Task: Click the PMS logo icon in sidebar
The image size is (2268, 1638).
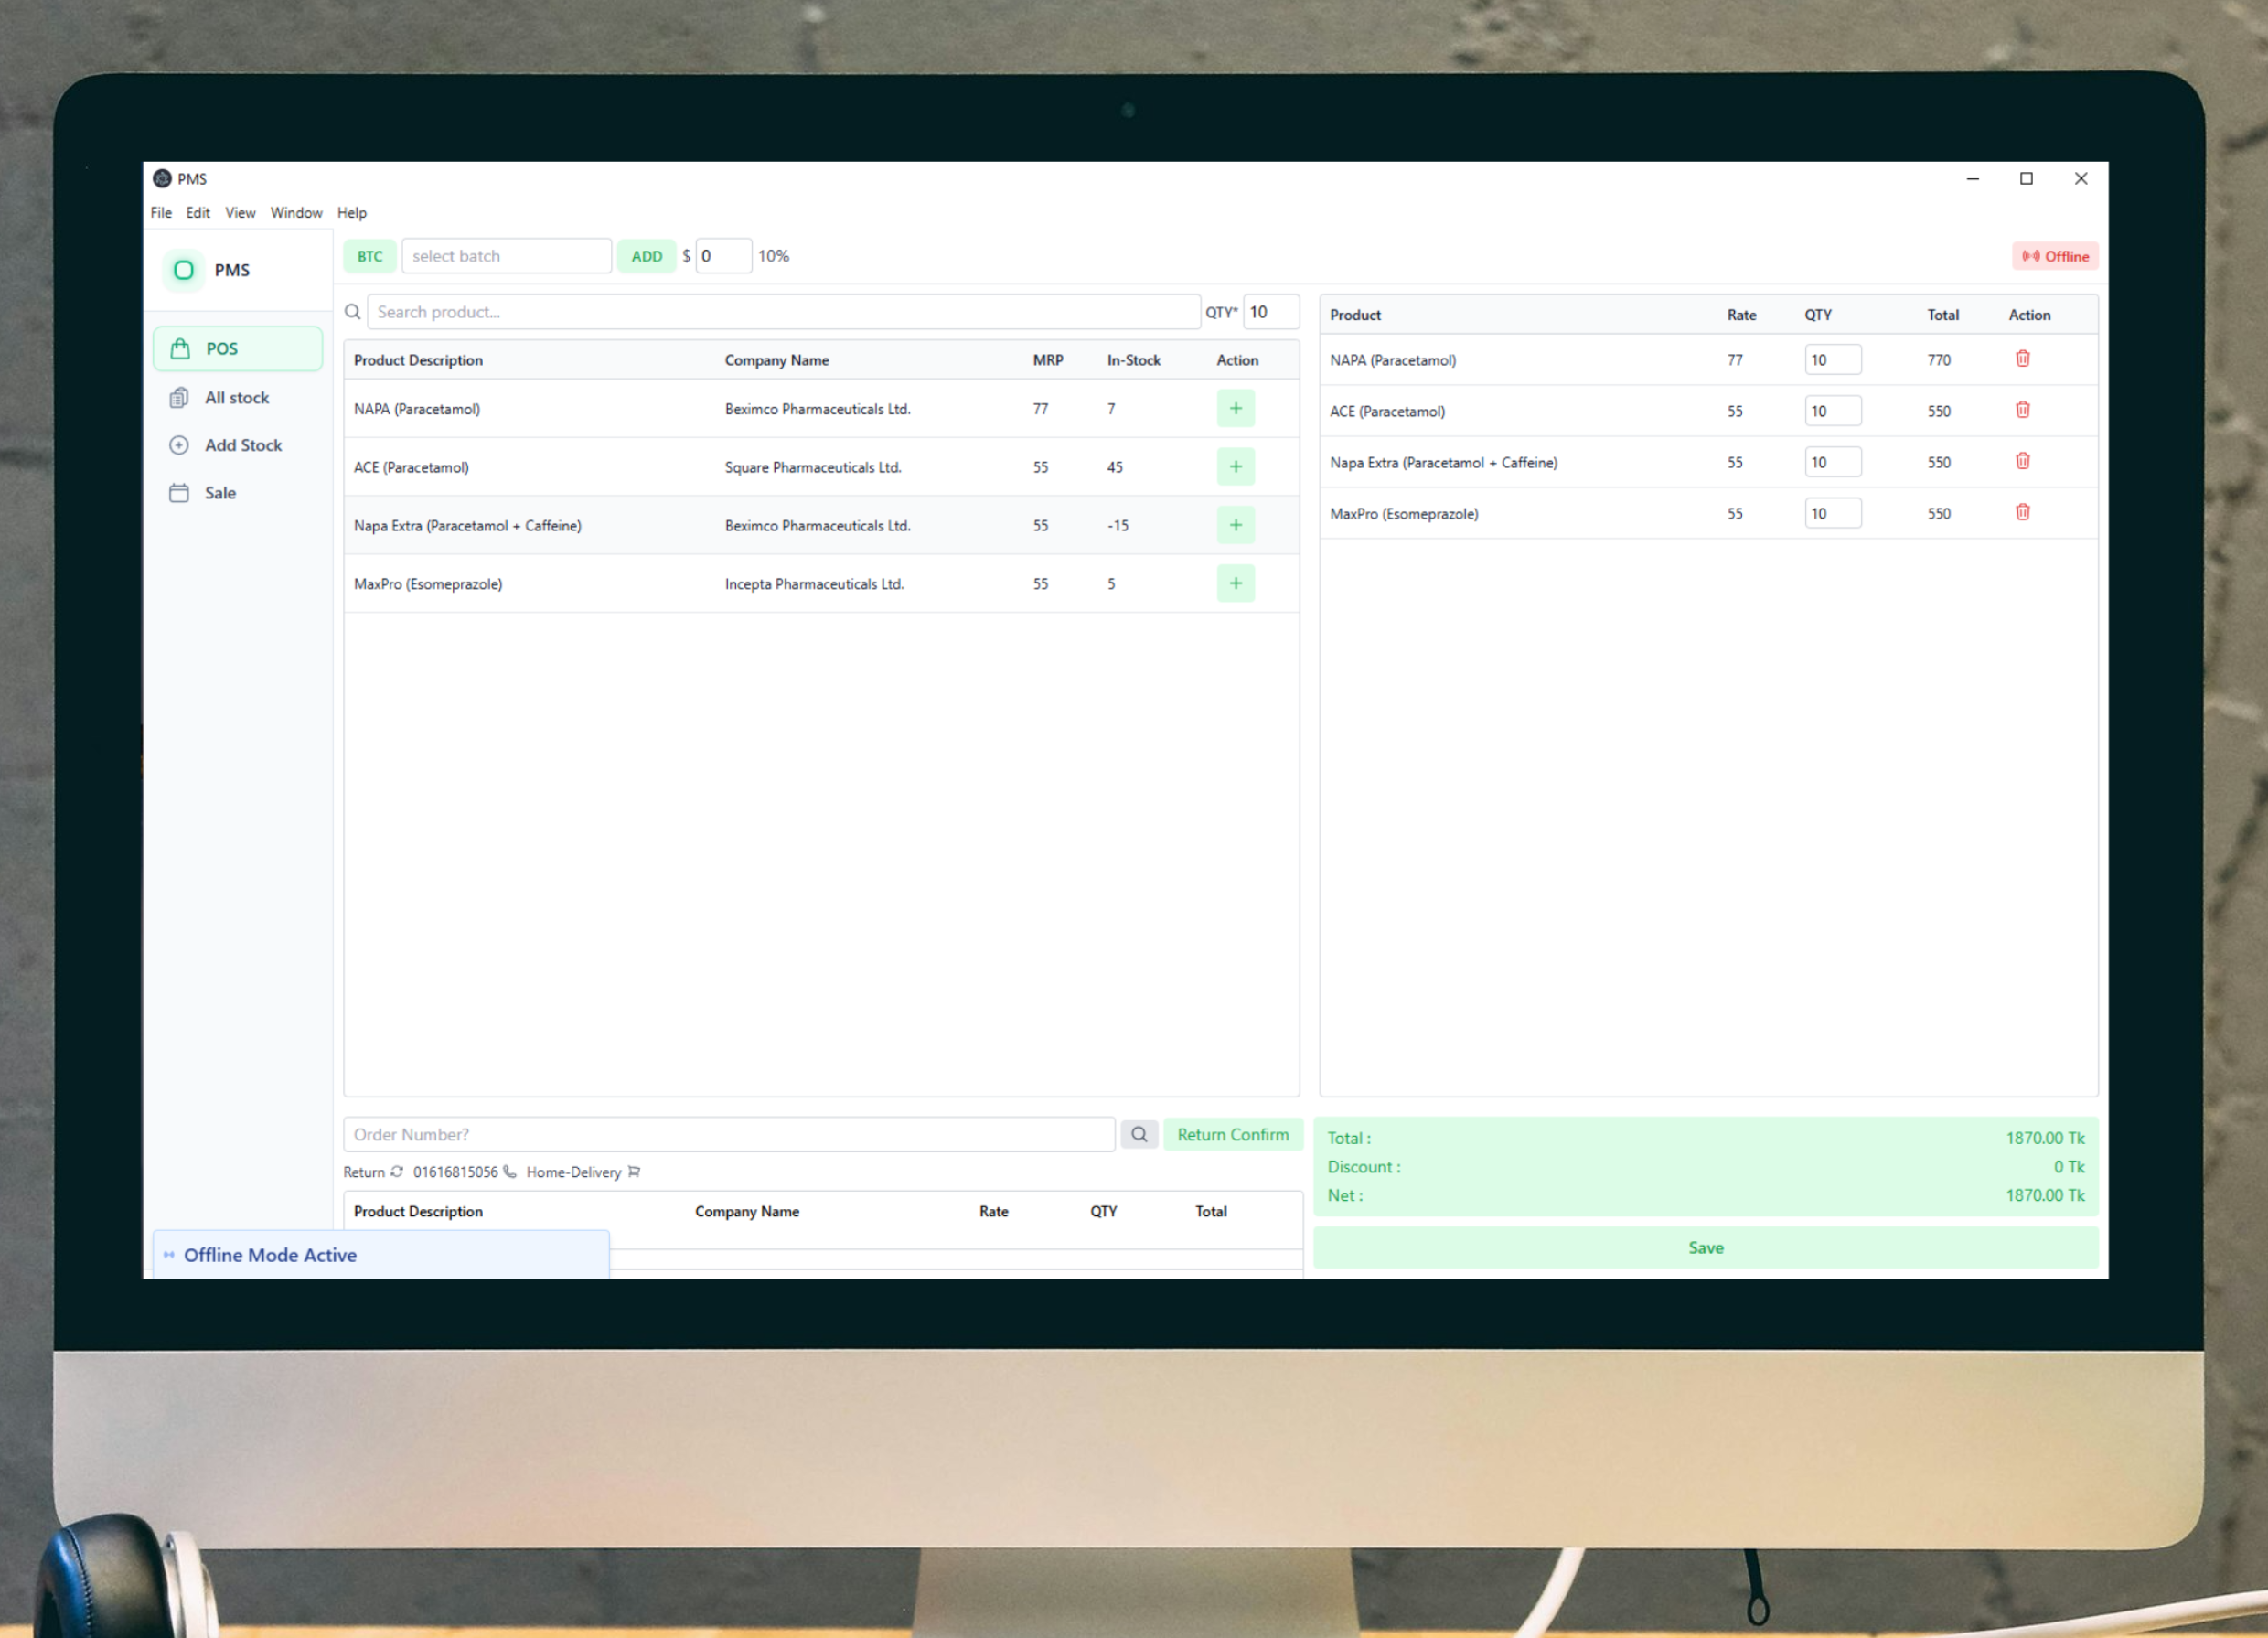Action: [184, 270]
